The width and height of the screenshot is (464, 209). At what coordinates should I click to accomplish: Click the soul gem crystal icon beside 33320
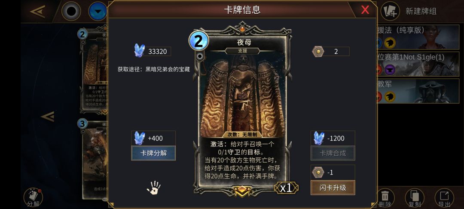pyautogui.click(x=139, y=51)
